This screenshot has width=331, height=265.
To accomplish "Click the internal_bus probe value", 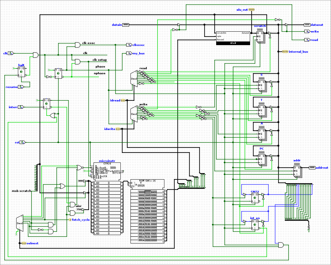I will pyautogui.click(x=285, y=52).
